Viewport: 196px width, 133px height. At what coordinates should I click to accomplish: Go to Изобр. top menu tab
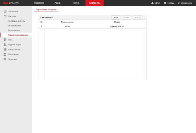pos(76,3)
